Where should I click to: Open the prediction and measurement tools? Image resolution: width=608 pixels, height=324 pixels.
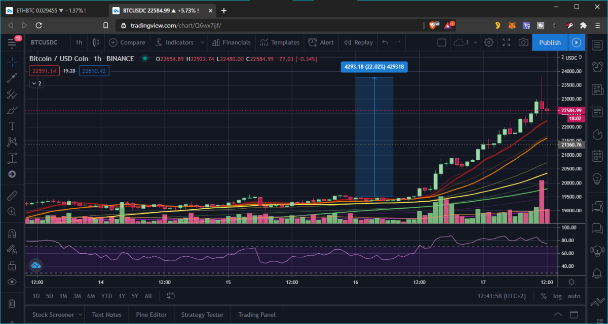pyautogui.click(x=12, y=158)
